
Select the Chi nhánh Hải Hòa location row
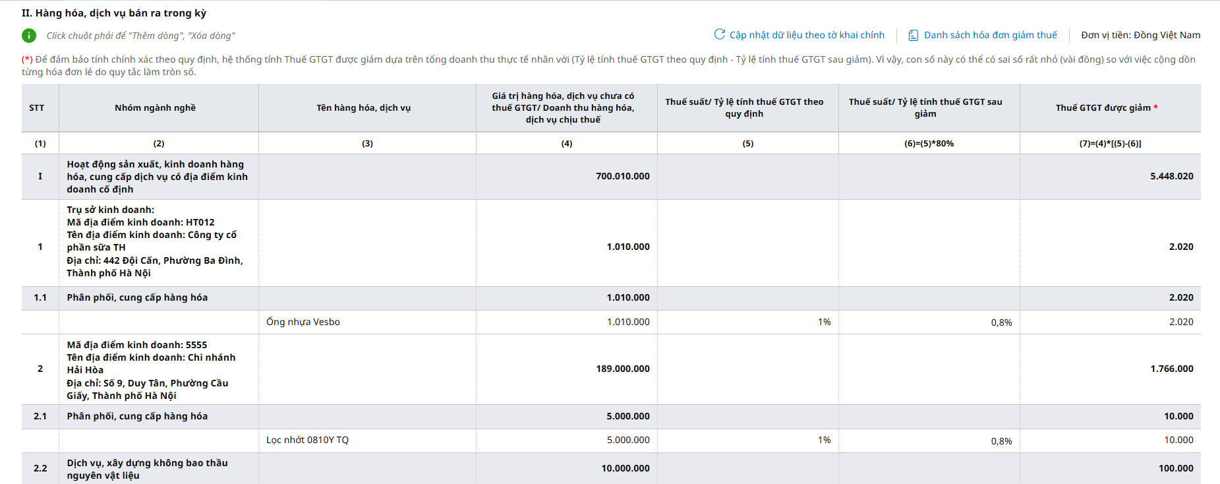611,369
